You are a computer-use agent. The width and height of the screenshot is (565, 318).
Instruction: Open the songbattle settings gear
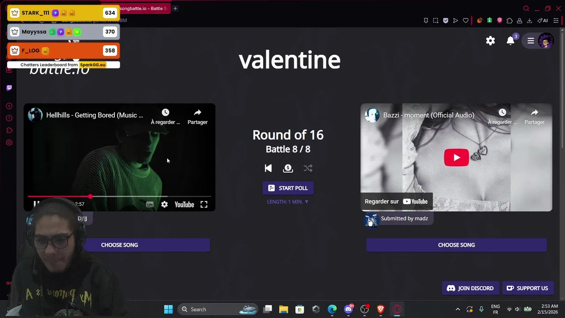(490, 41)
